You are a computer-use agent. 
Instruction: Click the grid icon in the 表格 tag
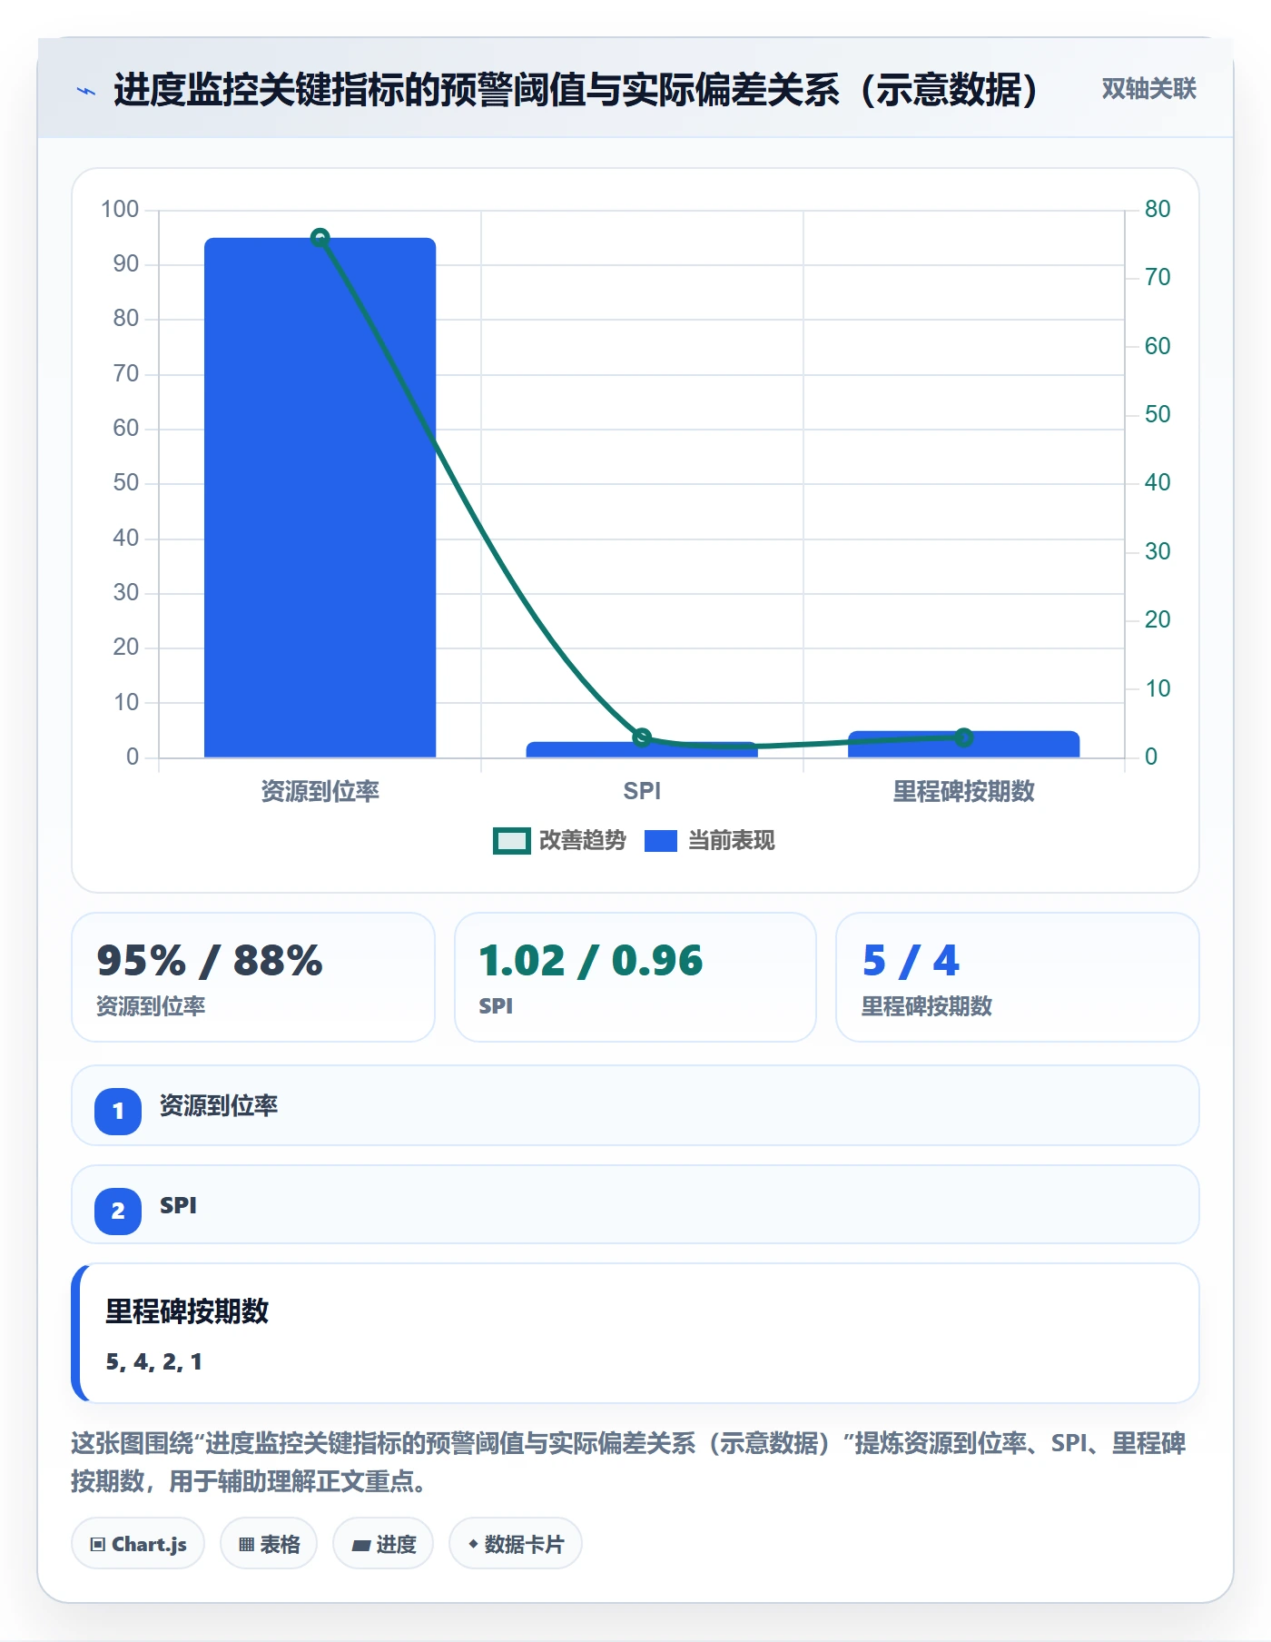point(247,1545)
